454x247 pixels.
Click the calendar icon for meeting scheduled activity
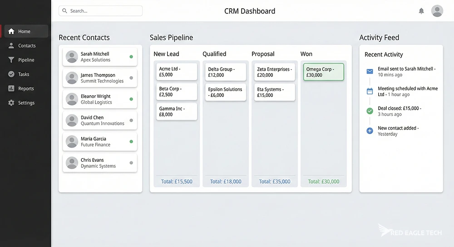tap(370, 91)
